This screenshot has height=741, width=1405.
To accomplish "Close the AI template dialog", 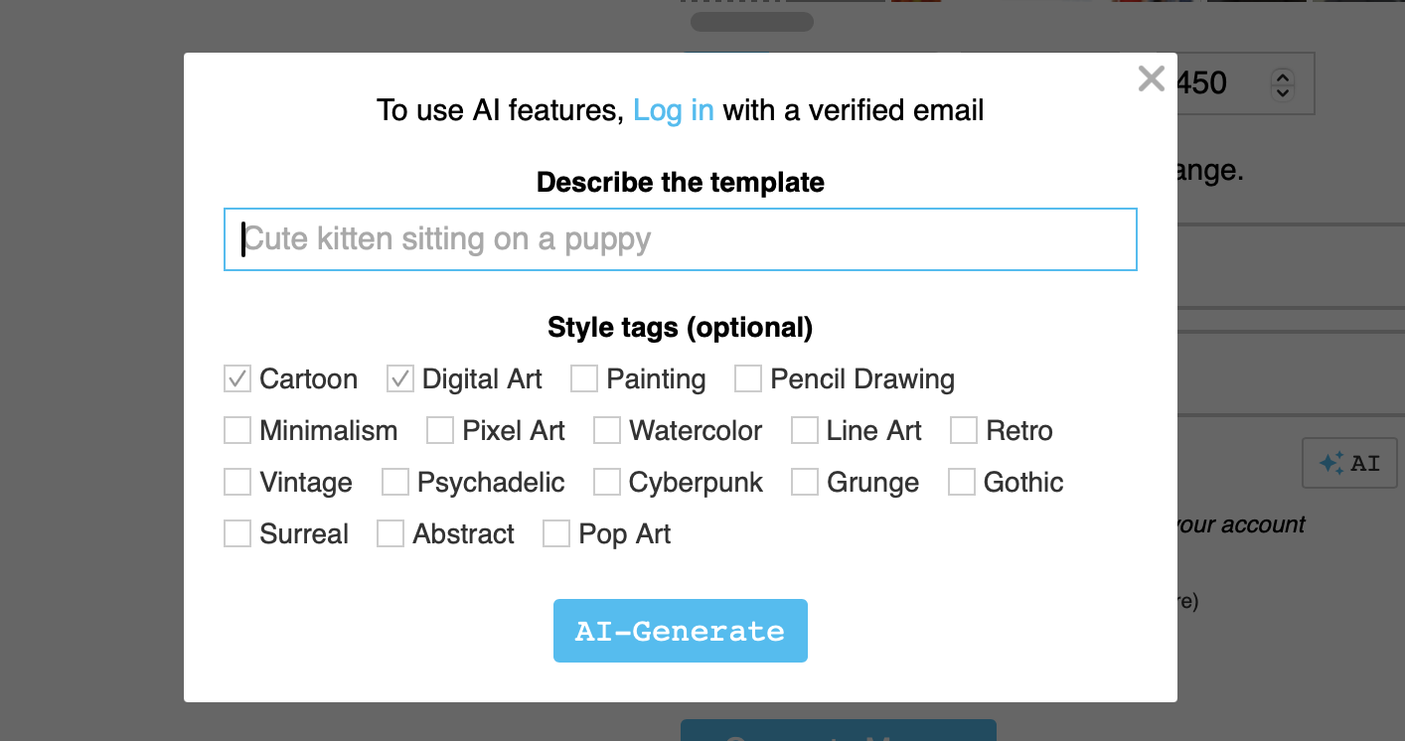I will 1151,79.
